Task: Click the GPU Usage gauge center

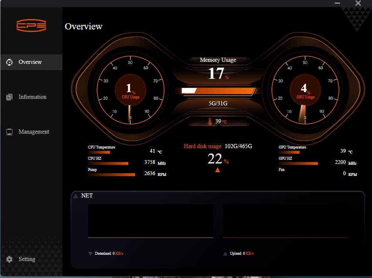Action: tap(305, 90)
